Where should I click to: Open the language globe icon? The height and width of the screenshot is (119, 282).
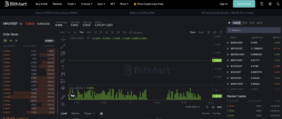(270, 4)
